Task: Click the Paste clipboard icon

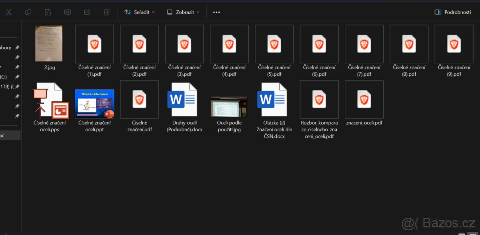Action: click(48, 12)
